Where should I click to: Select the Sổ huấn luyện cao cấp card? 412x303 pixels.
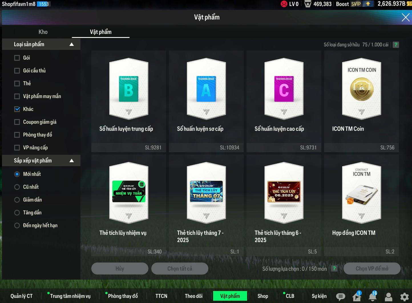pos(284,101)
